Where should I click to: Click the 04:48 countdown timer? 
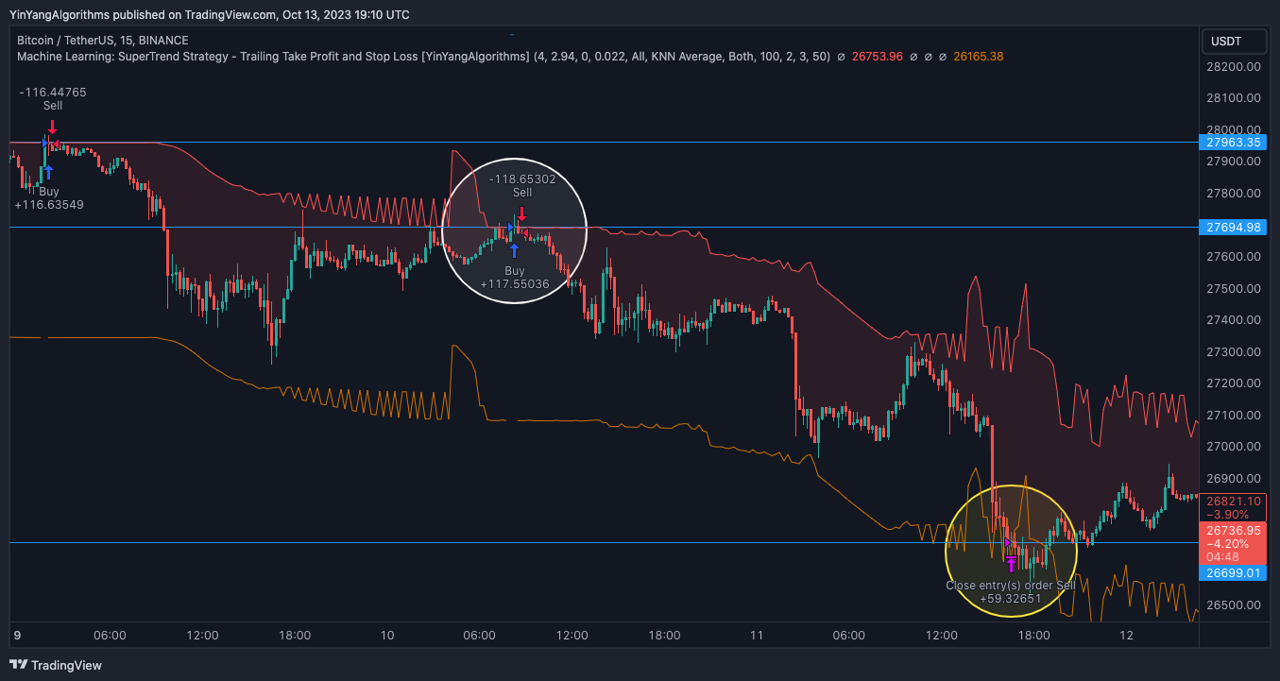click(x=1221, y=556)
